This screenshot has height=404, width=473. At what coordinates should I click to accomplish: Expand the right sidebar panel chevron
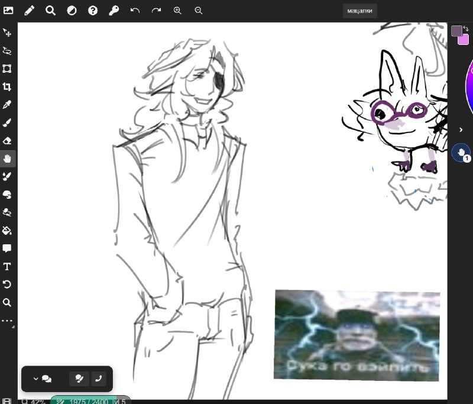click(x=461, y=130)
